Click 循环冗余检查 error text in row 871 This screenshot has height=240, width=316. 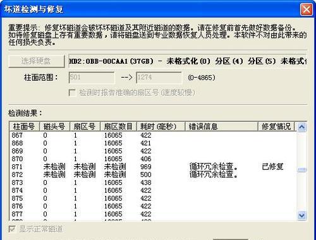(214, 167)
